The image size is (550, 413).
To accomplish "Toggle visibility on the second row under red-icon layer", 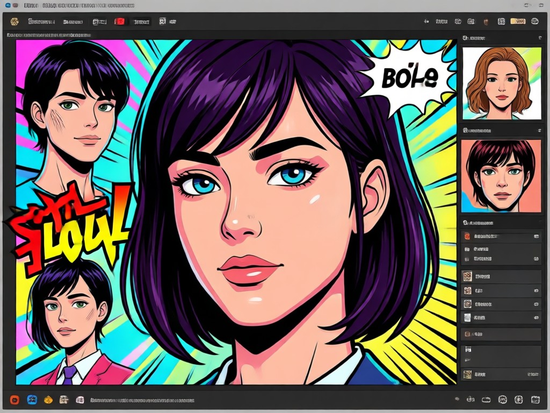I will (x=536, y=259).
